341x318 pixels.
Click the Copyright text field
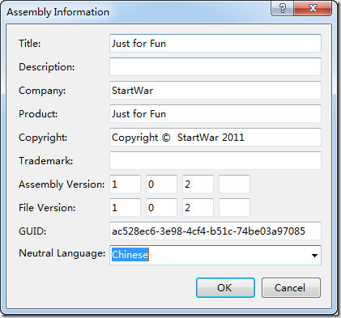(215, 137)
